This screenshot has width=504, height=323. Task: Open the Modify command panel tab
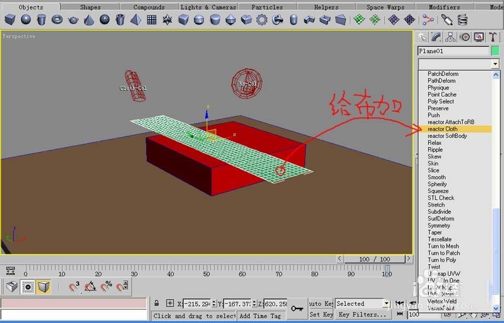click(x=436, y=37)
